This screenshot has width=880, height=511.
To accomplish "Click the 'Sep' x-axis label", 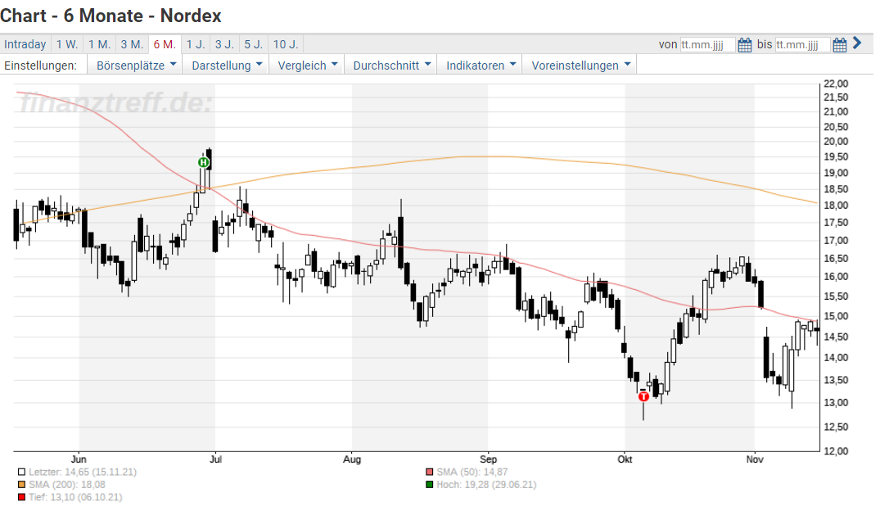I will point(488,459).
